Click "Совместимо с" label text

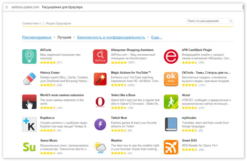(31, 23)
